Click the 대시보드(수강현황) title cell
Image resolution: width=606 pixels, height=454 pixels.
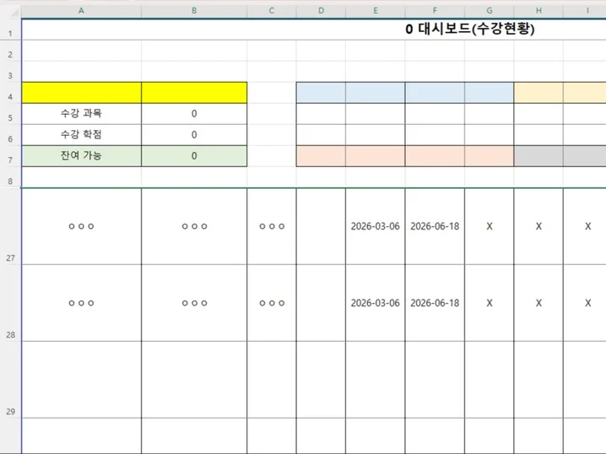tap(470, 29)
